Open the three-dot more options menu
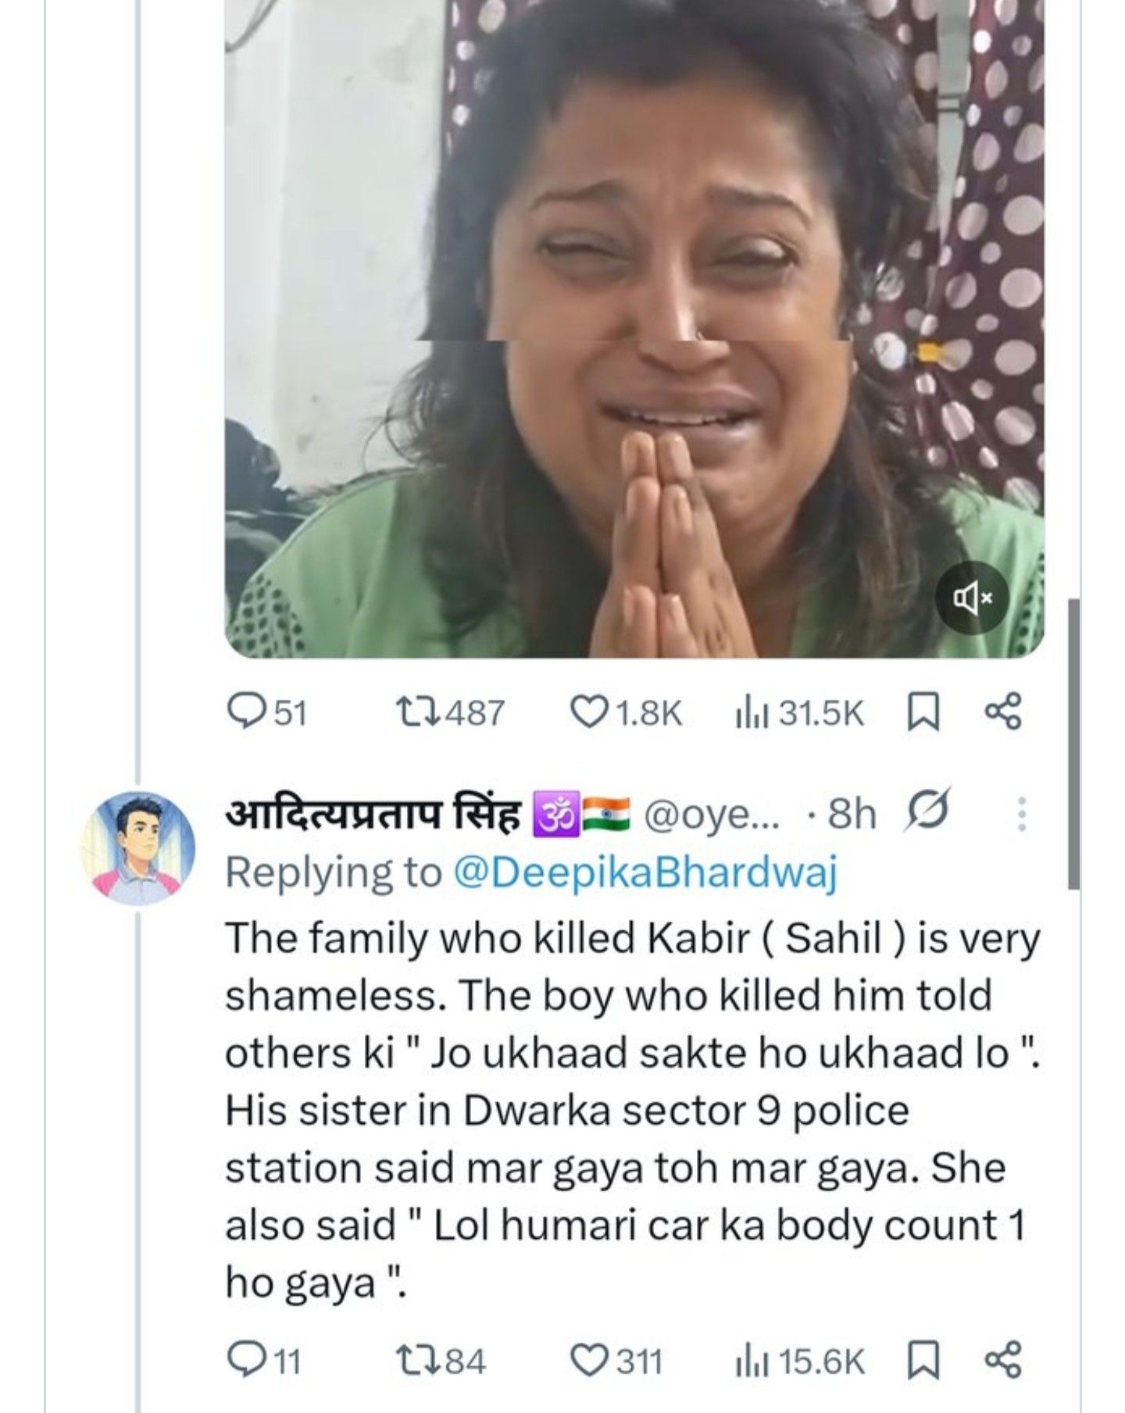This screenshot has height=1413, width=1125. pos(1021,814)
